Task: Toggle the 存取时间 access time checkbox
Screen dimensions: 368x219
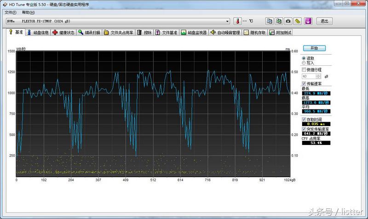Action: tap(304, 120)
